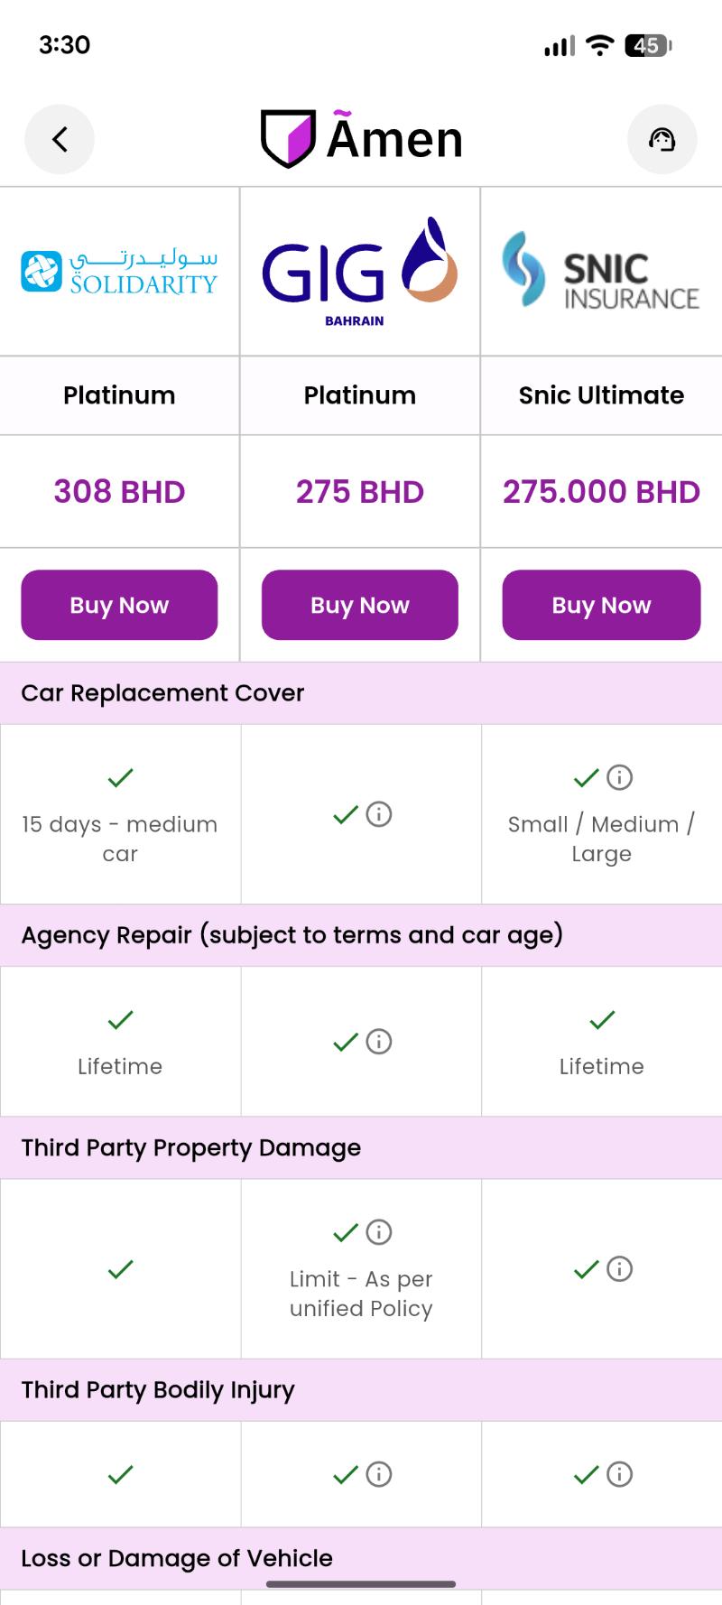The width and height of the screenshot is (722, 1605).
Task: Buy the GIG Platinum plan now
Action: [x=360, y=605]
